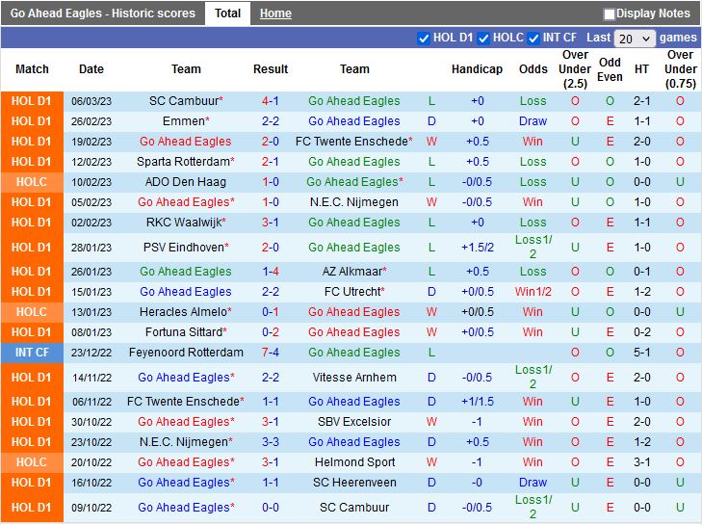Click the +1/1.5 handicap on 06/11/22
702x525 pixels.
[x=478, y=402]
